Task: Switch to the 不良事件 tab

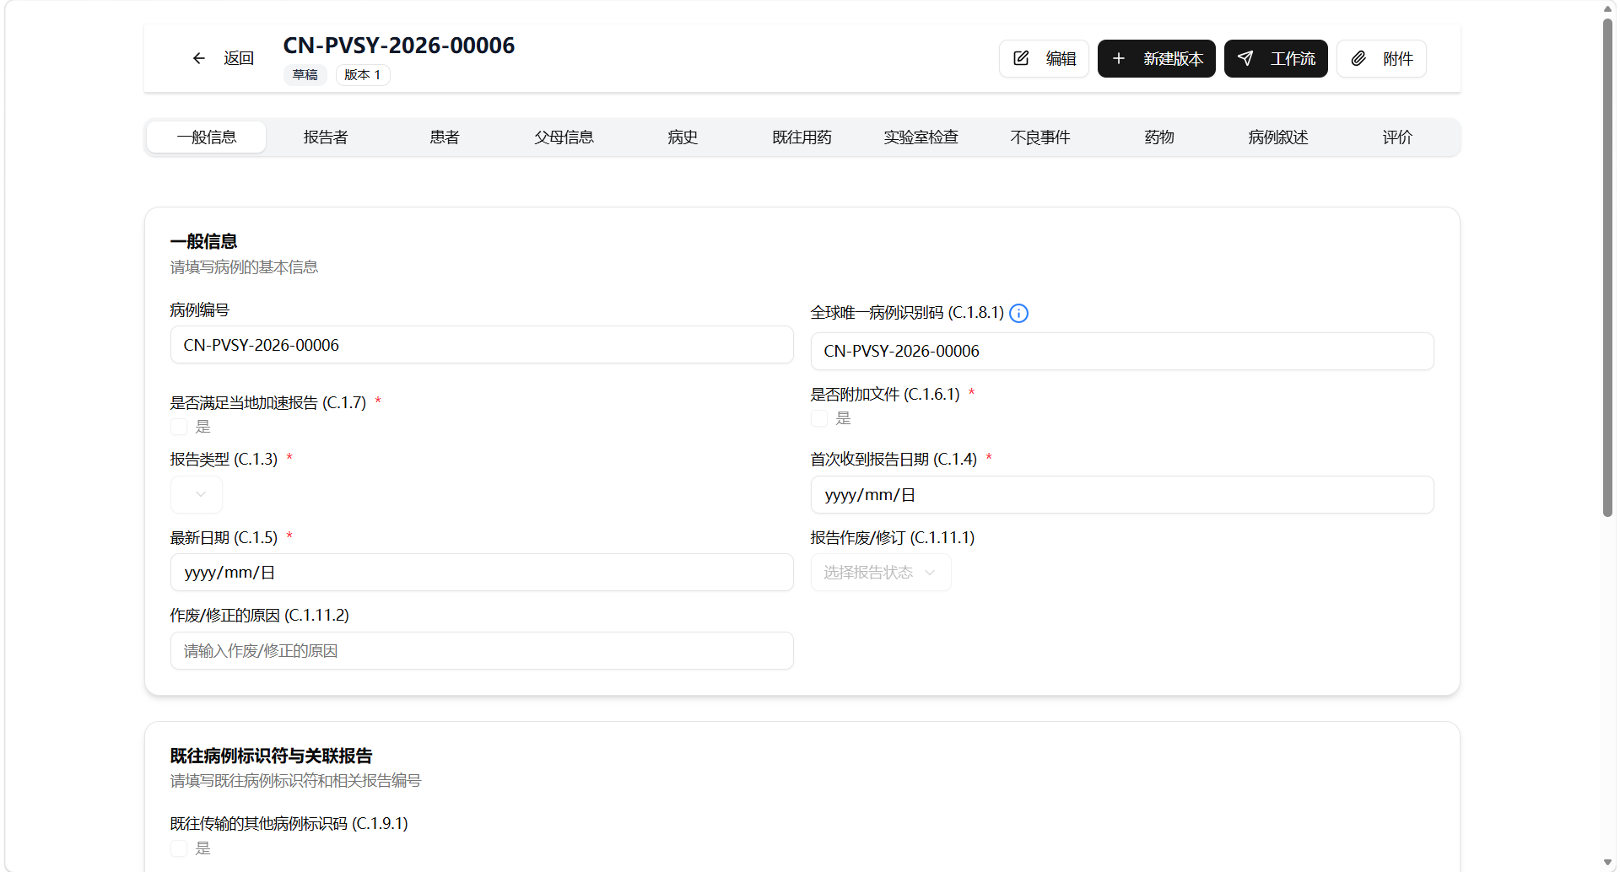Action: [x=1040, y=137]
